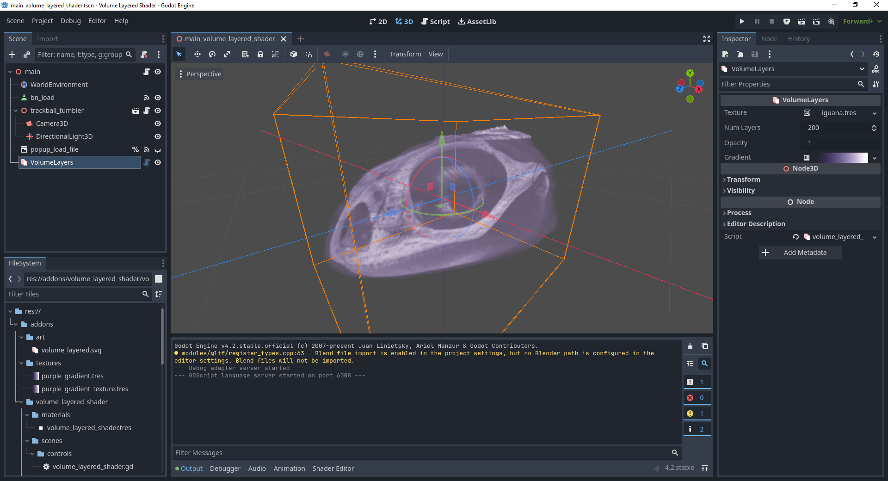Toggle distraction-free mode
The width and height of the screenshot is (888, 481).
pyautogui.click(x=707, y=39)
